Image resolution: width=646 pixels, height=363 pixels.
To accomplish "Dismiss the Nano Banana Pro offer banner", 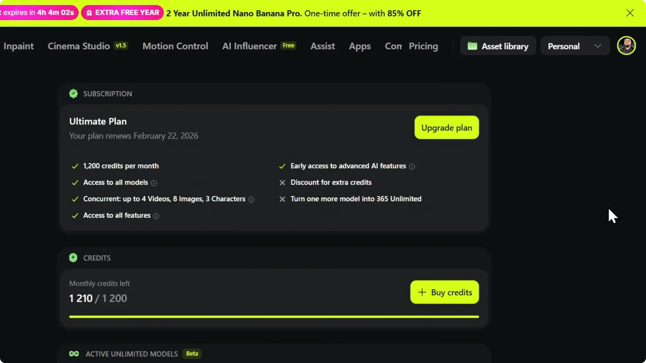I will pos(630,13).
